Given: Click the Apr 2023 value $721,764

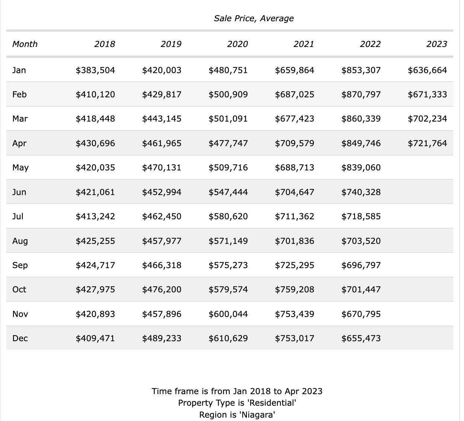Looking at the screenshot, I should pos(427,143).
